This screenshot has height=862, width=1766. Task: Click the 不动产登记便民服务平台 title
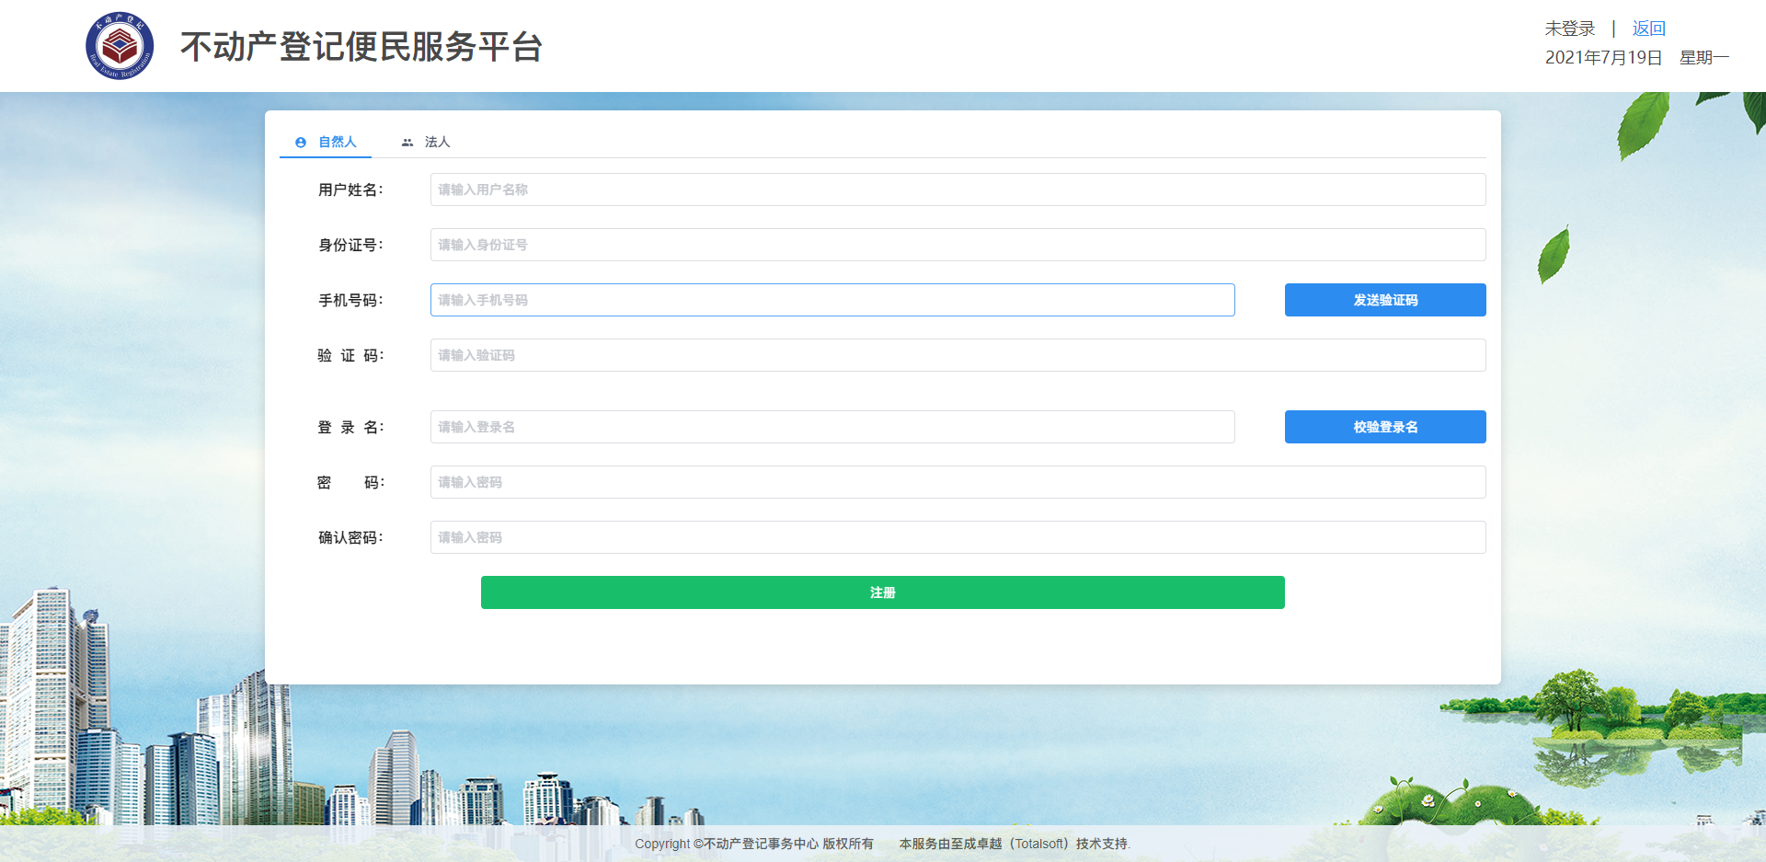361,47
